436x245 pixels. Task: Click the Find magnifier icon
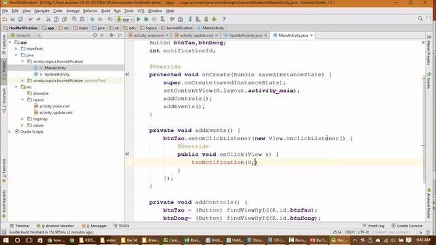[74, 19]
